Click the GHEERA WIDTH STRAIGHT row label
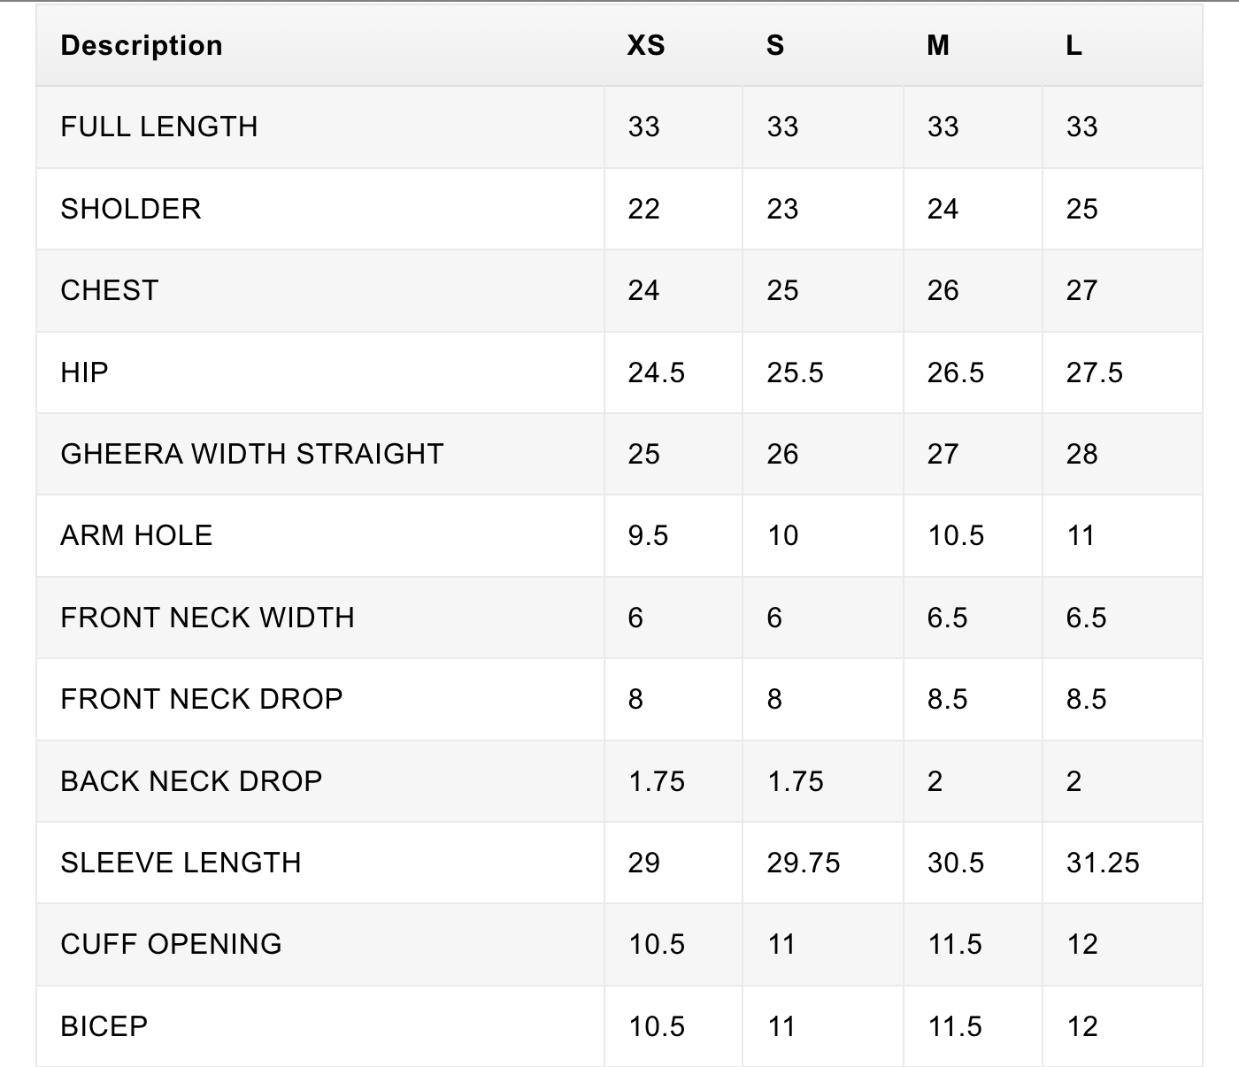The width and height of the screenshot is (1239, 1067). [x=252, y=454]
